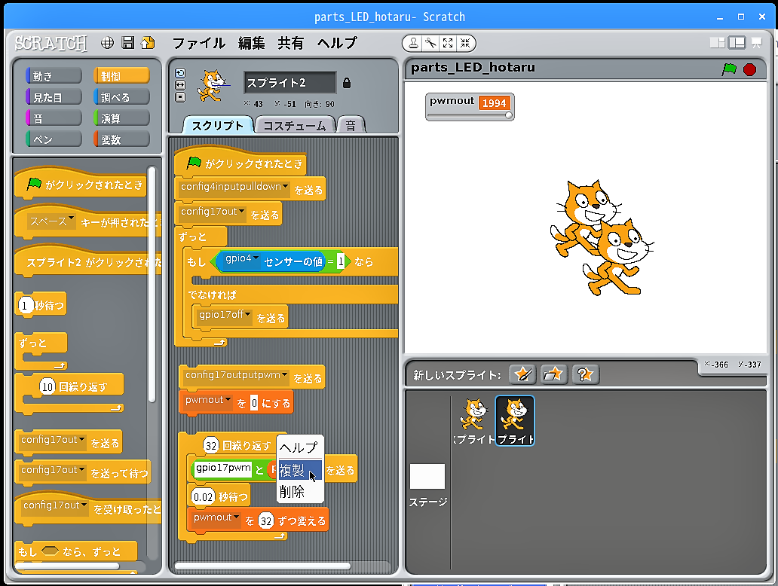Open the ペン blocks category
Image resolution: width=778 pixels, height=586 pixels.
(x=54, y=139)
